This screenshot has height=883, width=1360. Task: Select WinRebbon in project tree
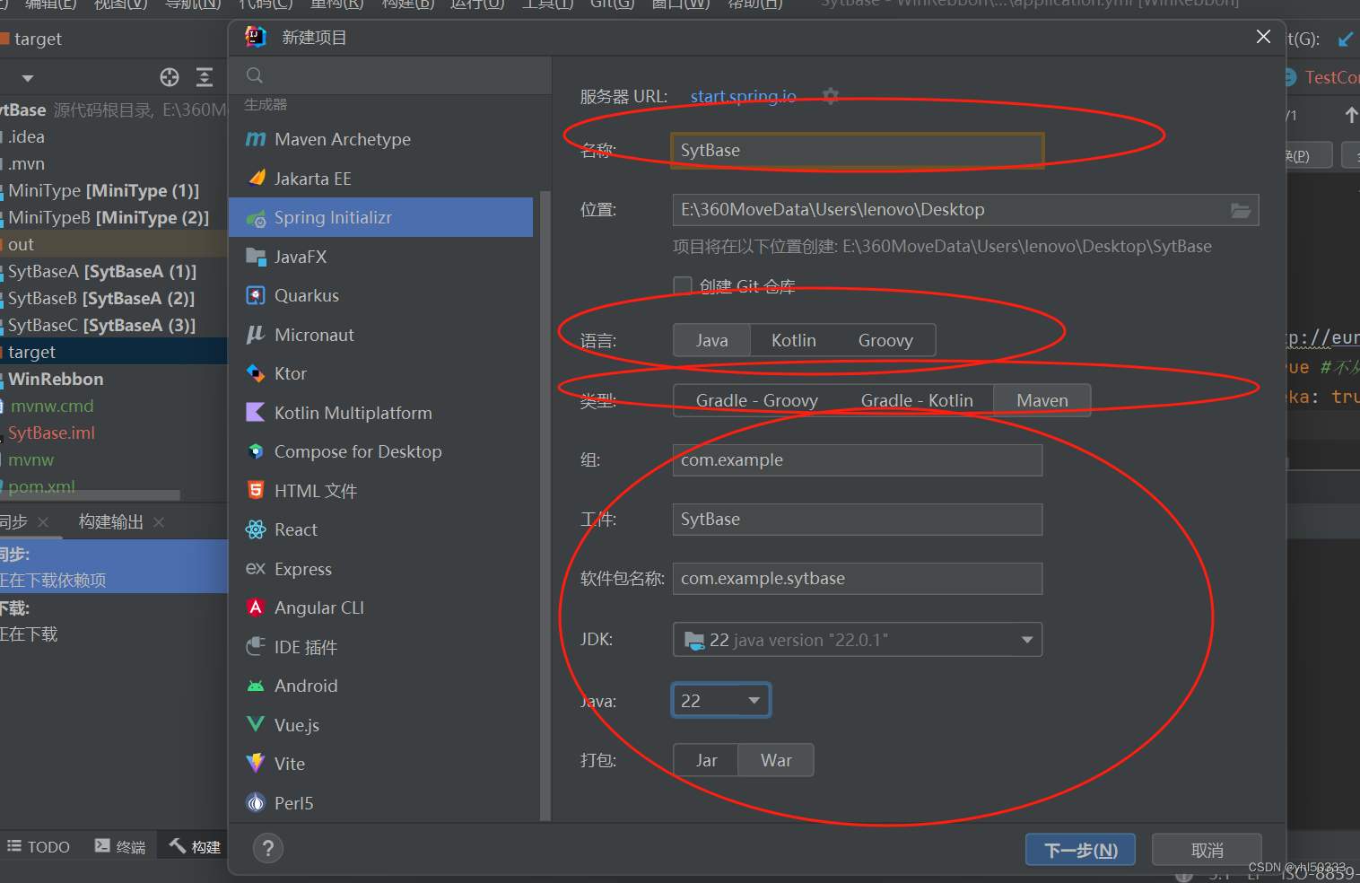tap(56, 379)
